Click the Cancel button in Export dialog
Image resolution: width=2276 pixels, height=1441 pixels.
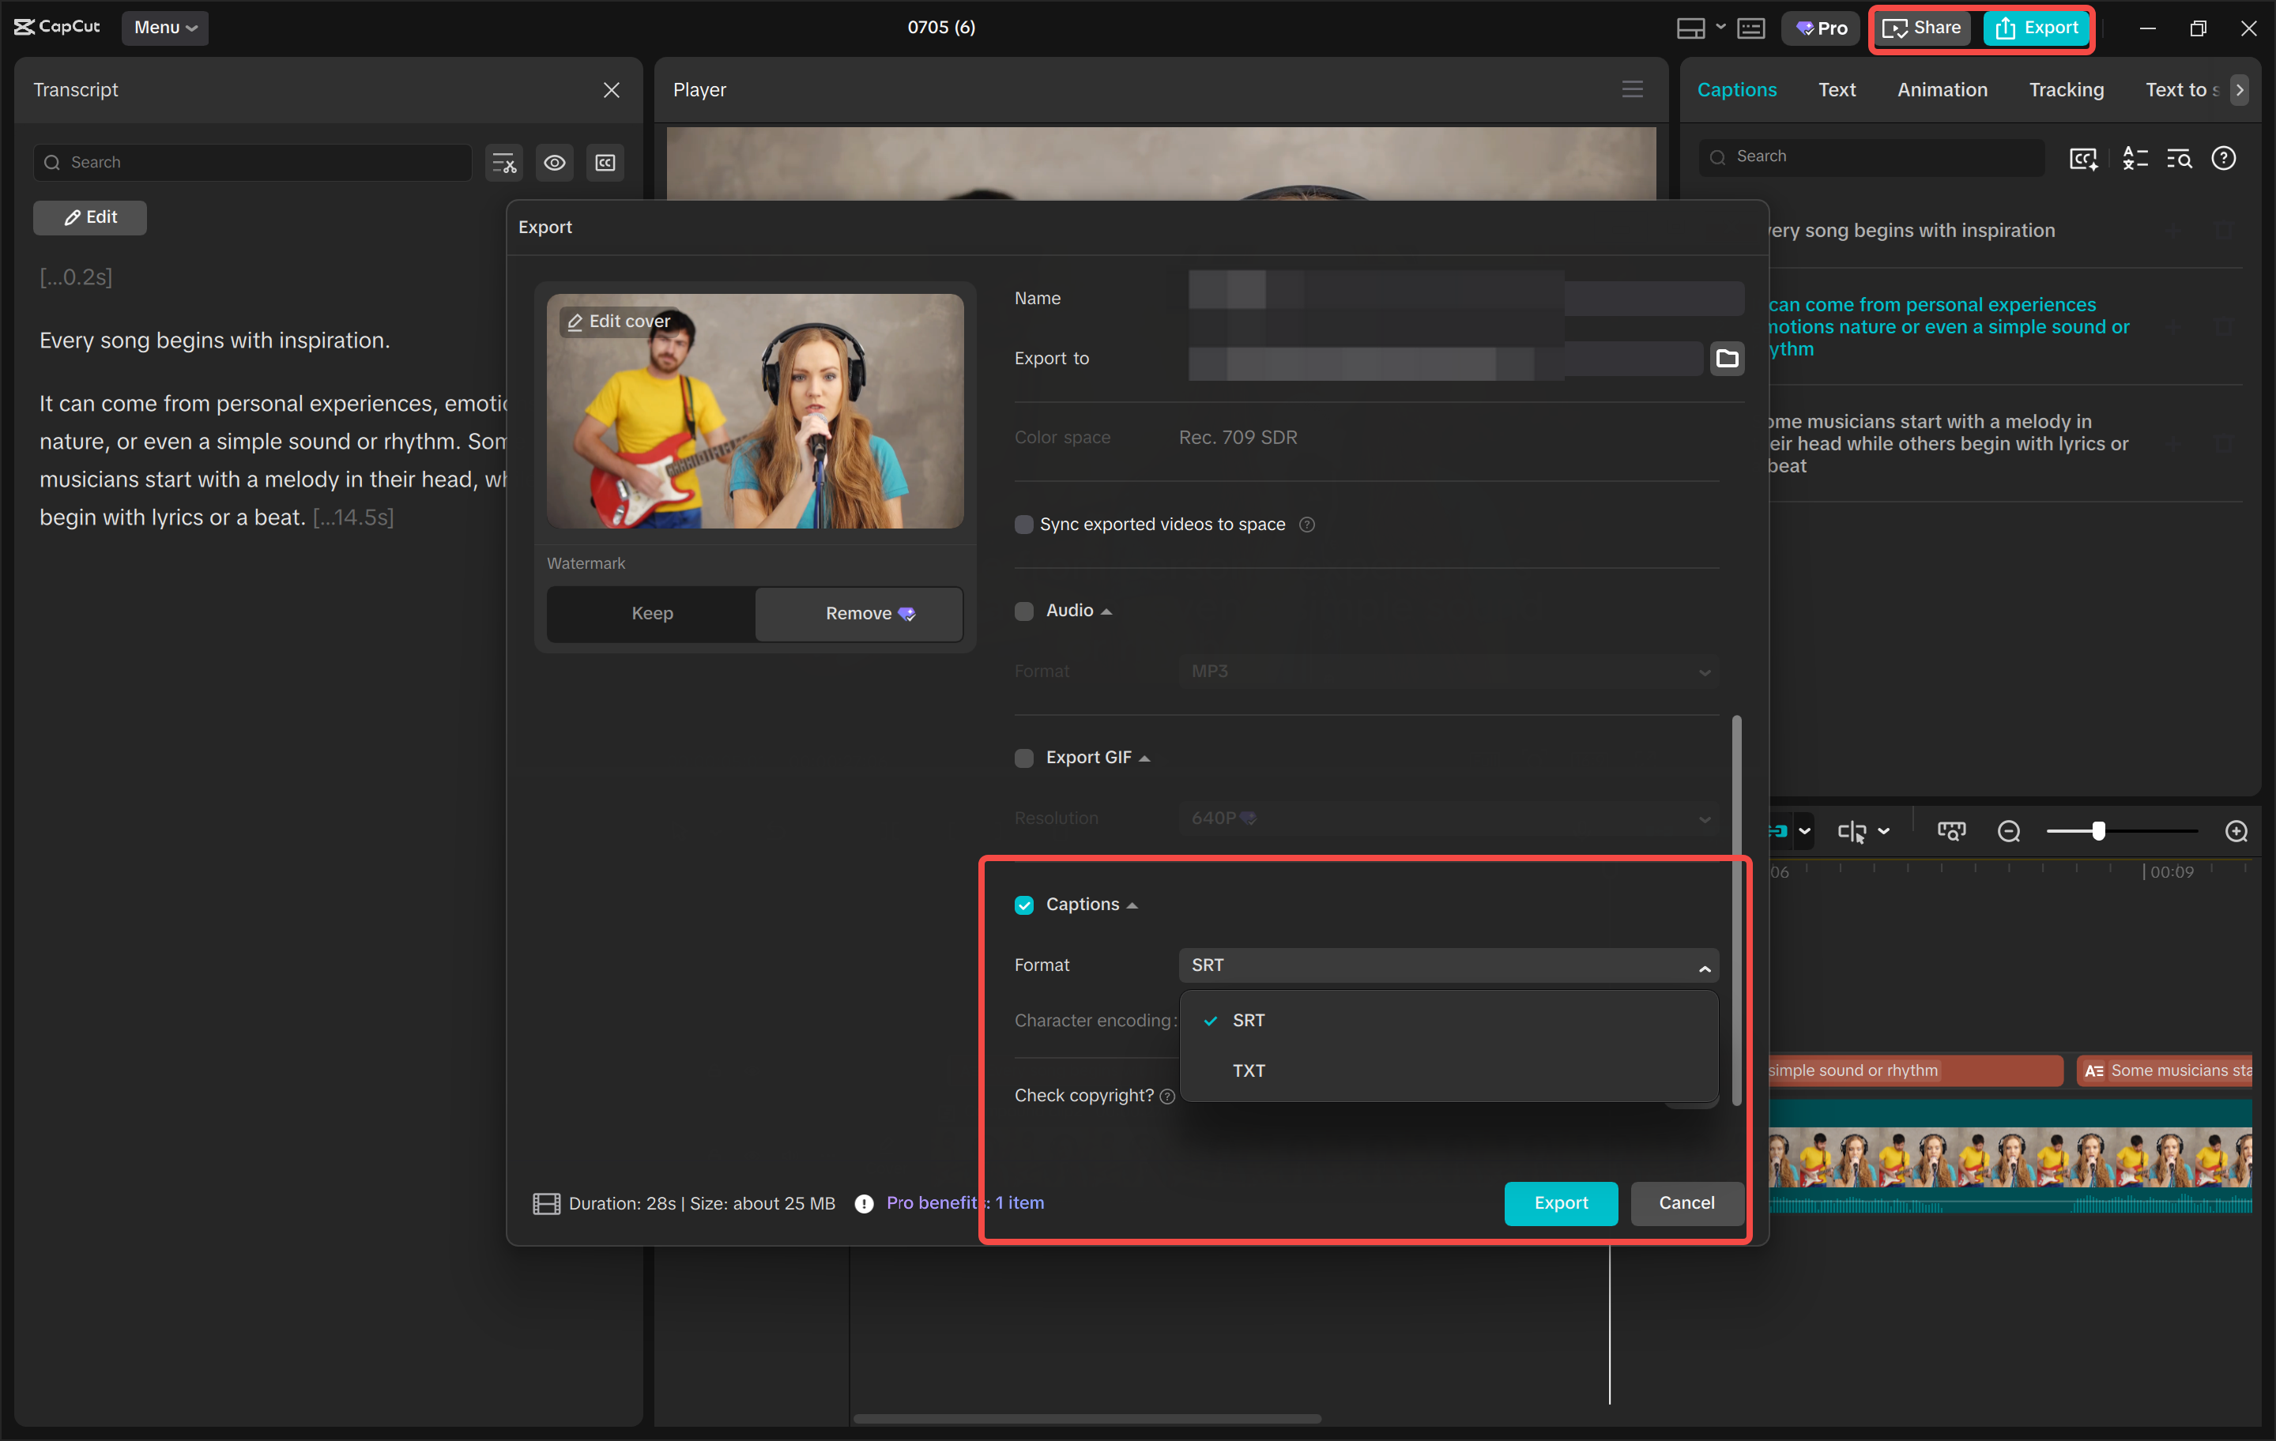click(x=1686, y=1203)
